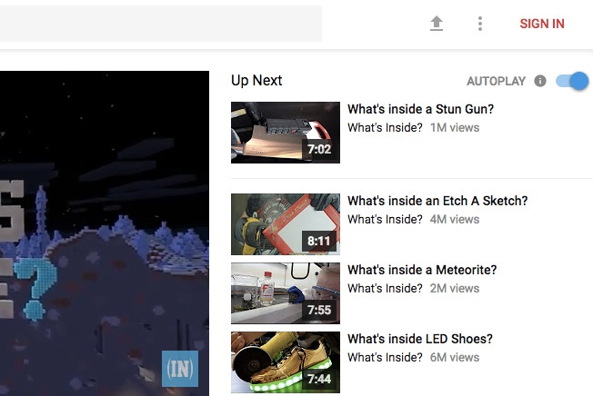Click the "6M views" text
The image size is (593, 396).
pos(455,358)
